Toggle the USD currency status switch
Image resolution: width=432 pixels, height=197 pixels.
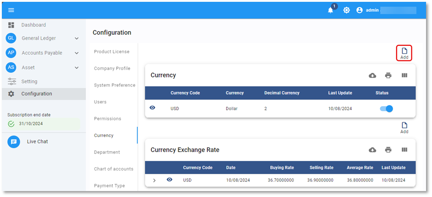(x=387, y=109)
